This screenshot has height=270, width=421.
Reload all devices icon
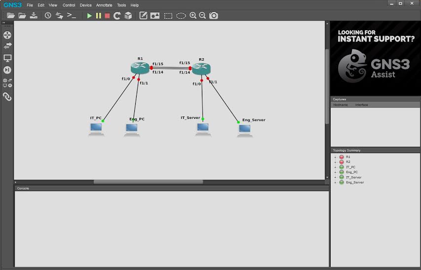[x=117, y=16]
